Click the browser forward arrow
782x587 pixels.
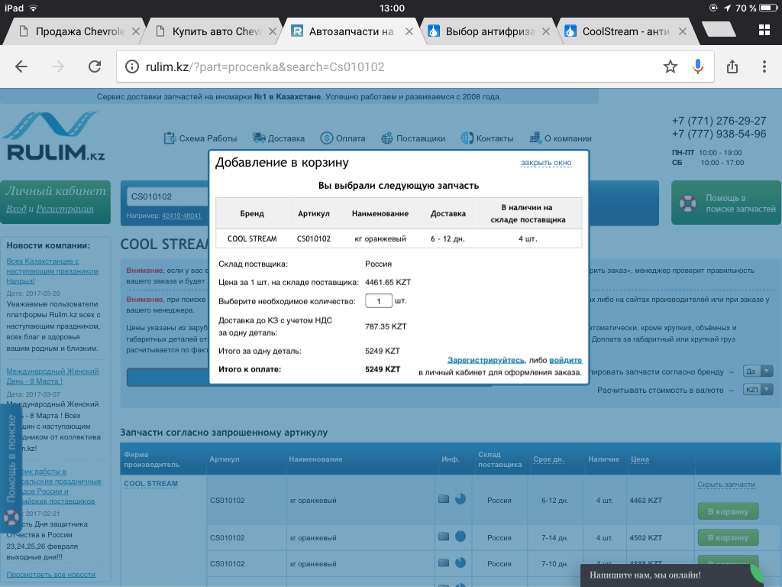(58, 66)
